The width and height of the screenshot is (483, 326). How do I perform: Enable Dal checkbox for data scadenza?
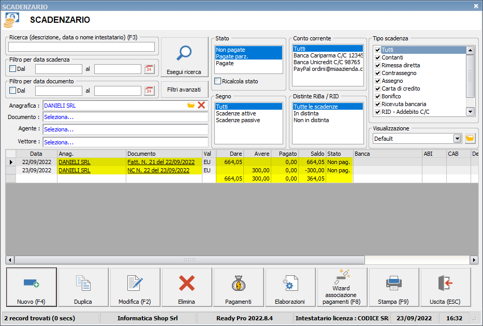12,69
